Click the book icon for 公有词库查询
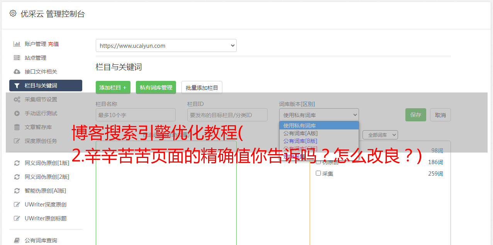The image size is (493, 245). click(17, 240)
